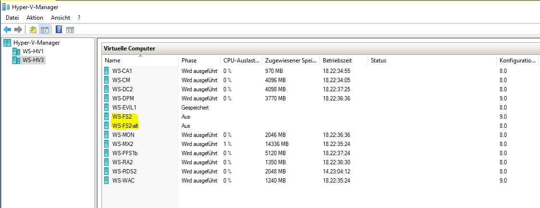
Task: Select WS-HV1 server label in tree
Action: point(33,52)
